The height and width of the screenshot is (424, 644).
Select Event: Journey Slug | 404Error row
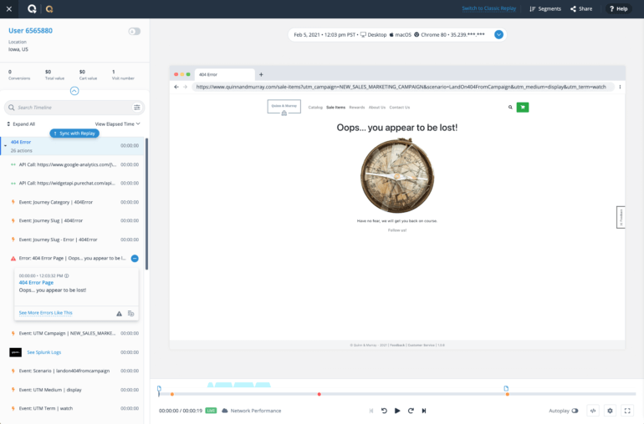pos(74,220)
